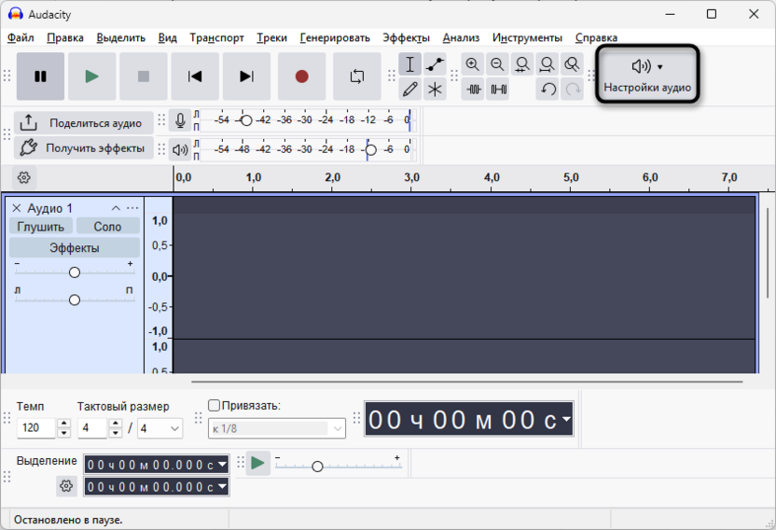Open the time display format dropdown arrow
The width and height of the screenshot is (776, 530).
[566, 420]
